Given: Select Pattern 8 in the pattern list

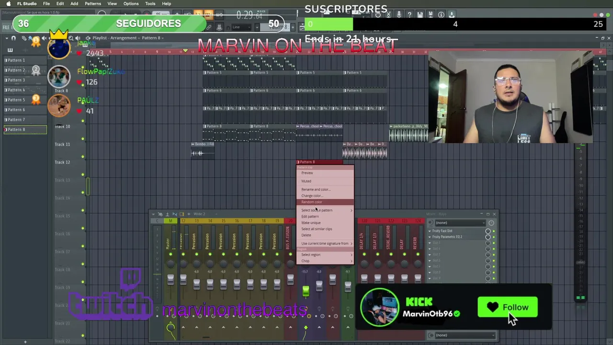Looking at the screenshot, I should (25, 129).
